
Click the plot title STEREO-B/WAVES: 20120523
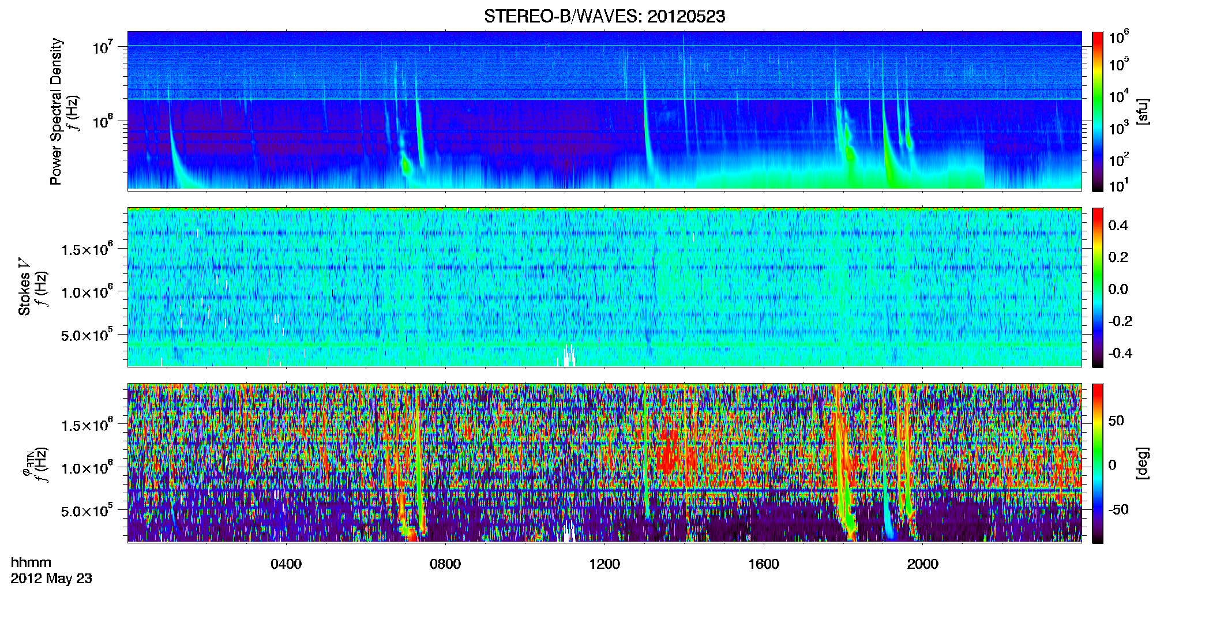[604, 16]
